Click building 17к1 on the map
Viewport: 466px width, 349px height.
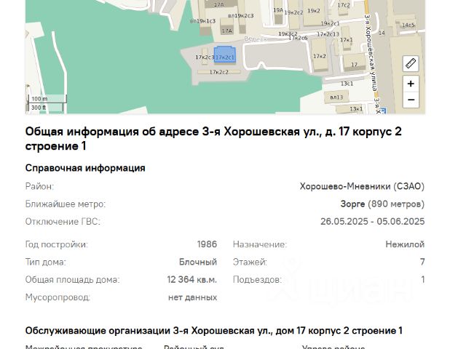click(347, 39)
